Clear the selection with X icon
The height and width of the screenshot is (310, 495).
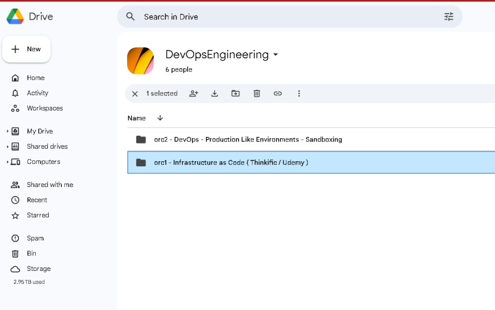click(x=135, y=94)
